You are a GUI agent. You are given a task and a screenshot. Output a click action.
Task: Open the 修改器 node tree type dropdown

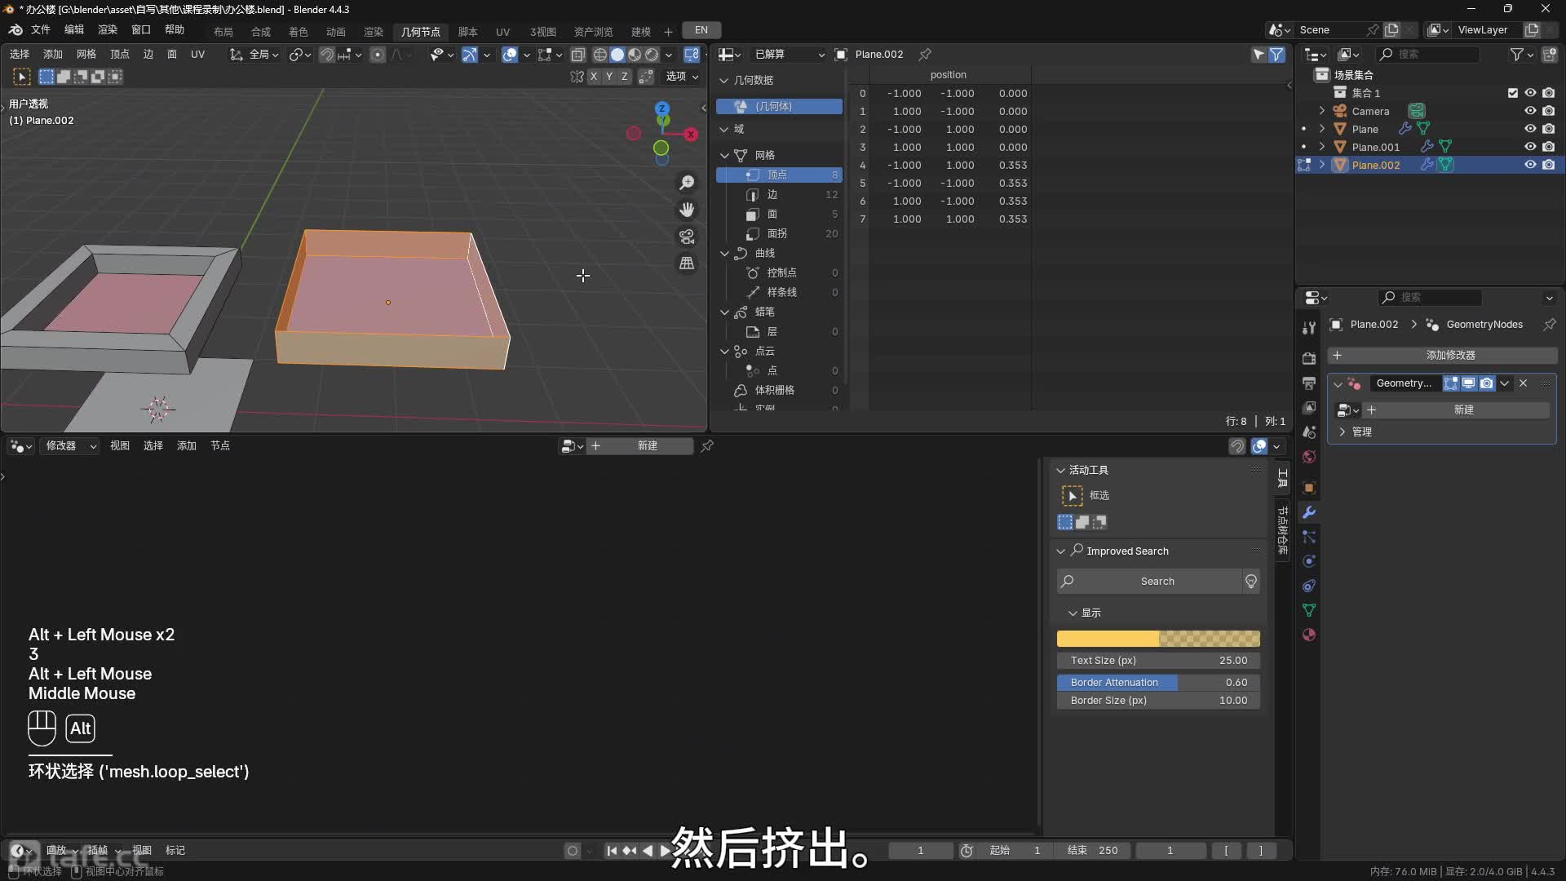tap(69, 446)
